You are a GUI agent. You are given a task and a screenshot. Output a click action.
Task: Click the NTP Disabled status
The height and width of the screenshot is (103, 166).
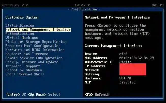pyautogui.click(x=127, y=82)
